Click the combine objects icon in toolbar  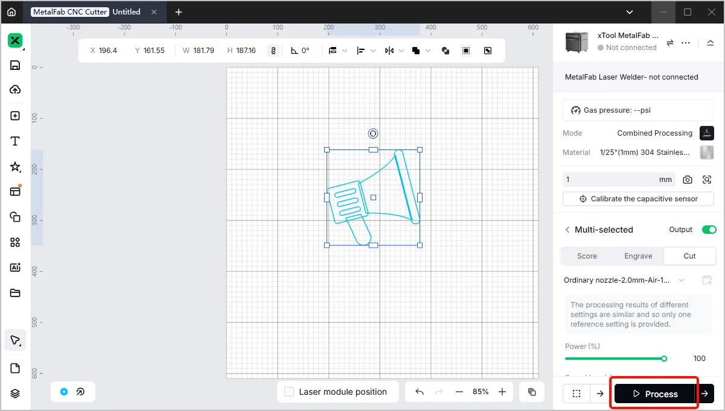[446, 51]
